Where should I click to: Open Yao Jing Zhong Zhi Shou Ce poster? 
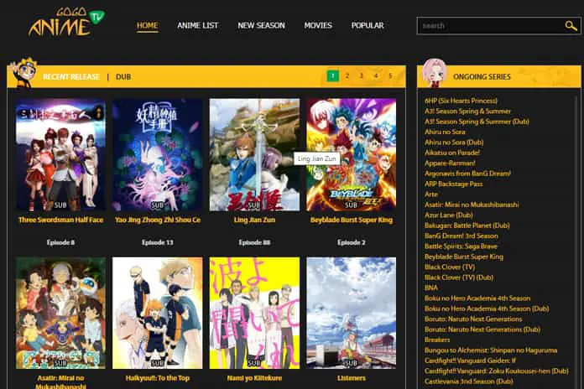(x=158, y=155)
